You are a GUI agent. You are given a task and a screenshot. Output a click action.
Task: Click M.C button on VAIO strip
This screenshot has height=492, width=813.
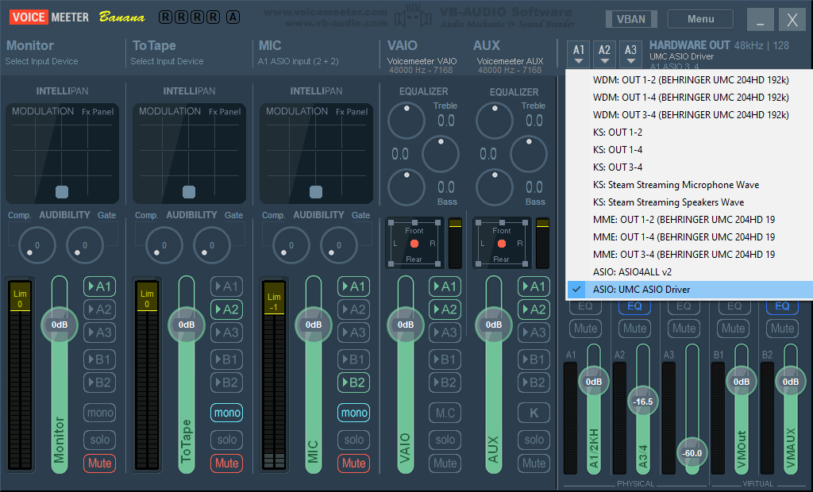(x=445, y=413)
